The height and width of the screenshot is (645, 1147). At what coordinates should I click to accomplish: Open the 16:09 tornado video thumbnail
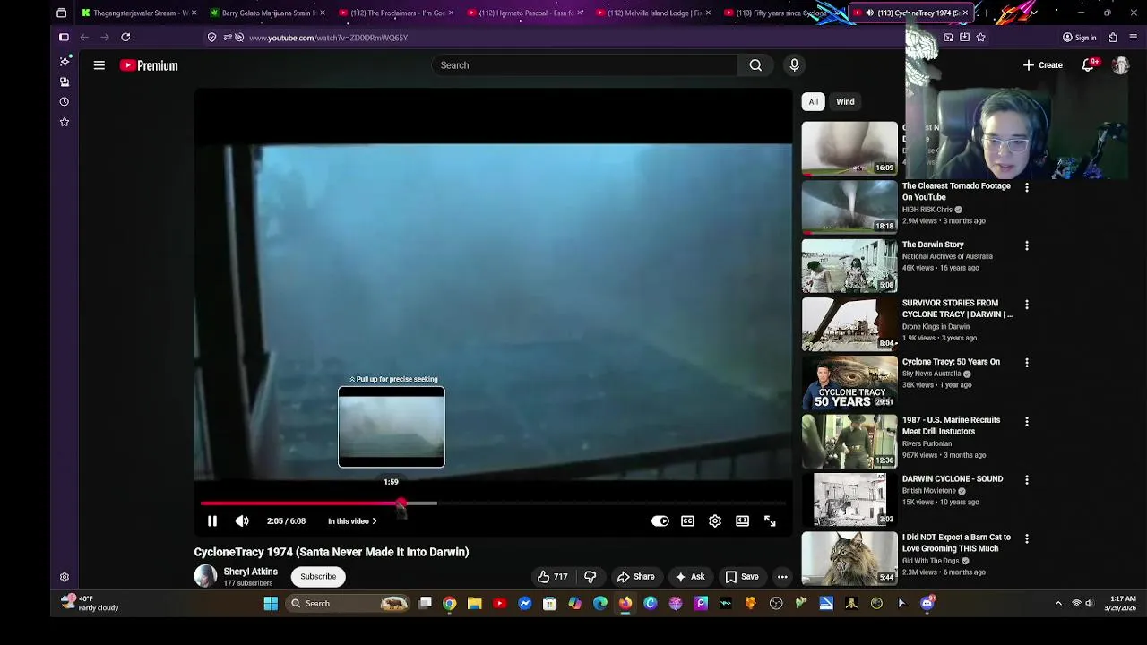coord(849,148)
